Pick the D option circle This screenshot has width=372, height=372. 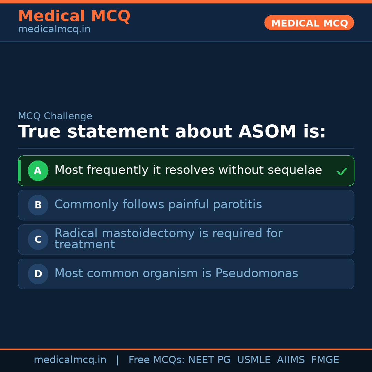(38, 274)
